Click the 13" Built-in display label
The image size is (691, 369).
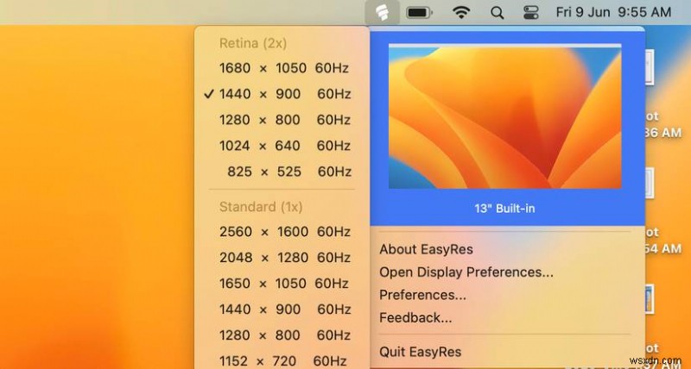(504, 209)
